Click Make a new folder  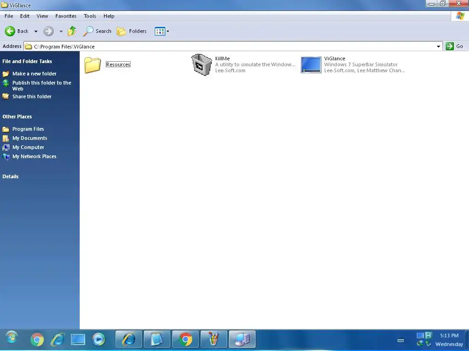(x=34, y=74)
